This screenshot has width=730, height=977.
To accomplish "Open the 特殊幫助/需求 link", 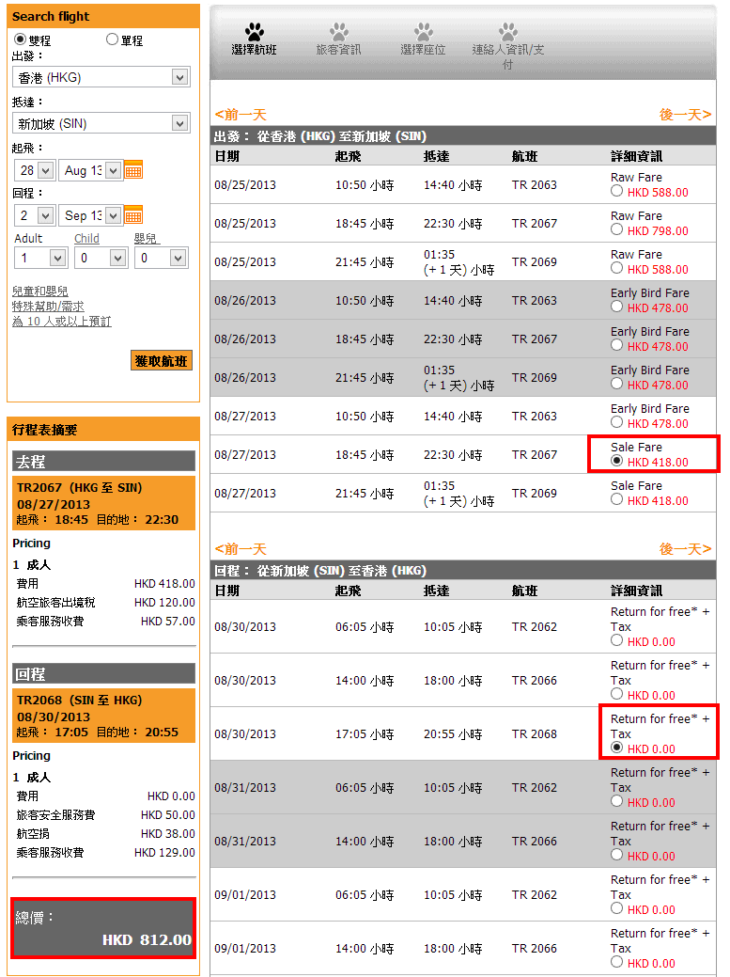I will (x=48, y=307).
